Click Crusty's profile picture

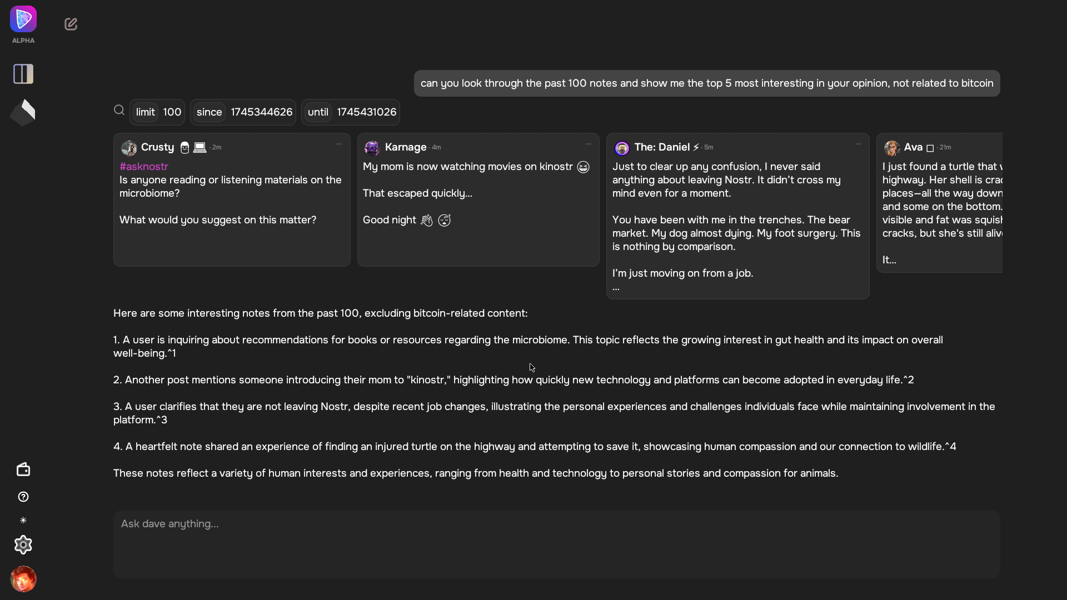[129, 148]
